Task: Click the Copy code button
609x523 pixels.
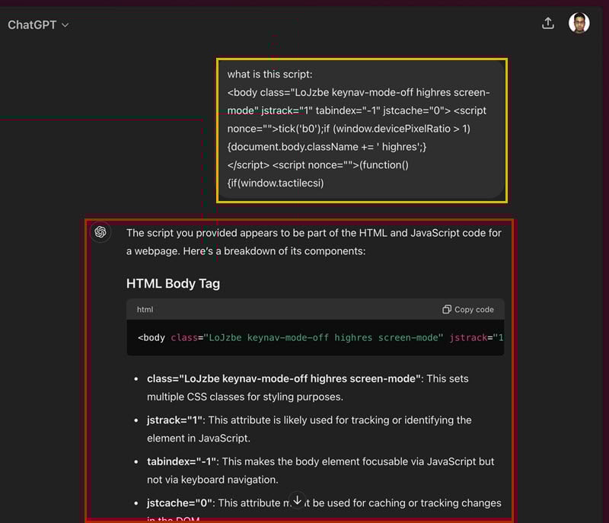Action: coord(468,309)
